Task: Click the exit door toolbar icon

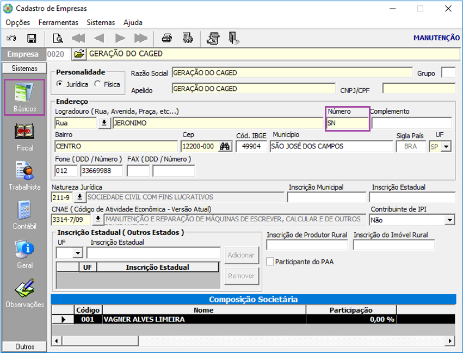Action: (x=233, y=39)
